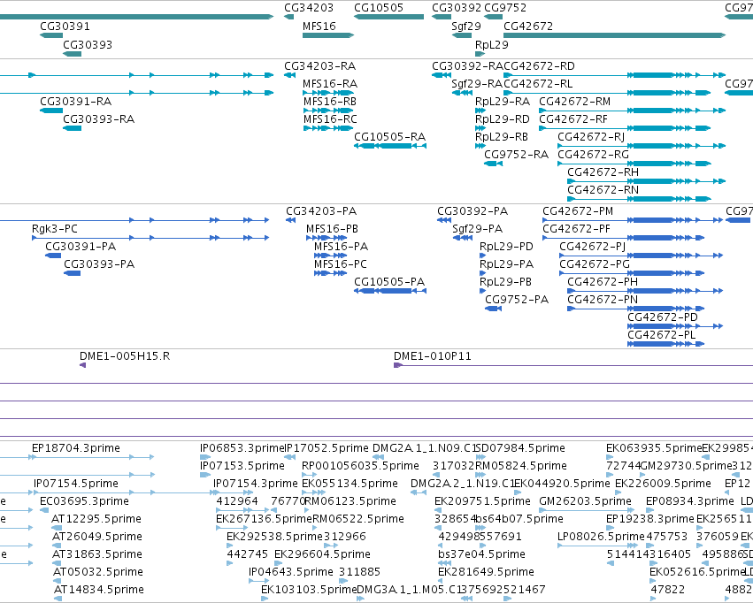
Task: Click the MFS16-PB protein label
Action: (333, 229)
